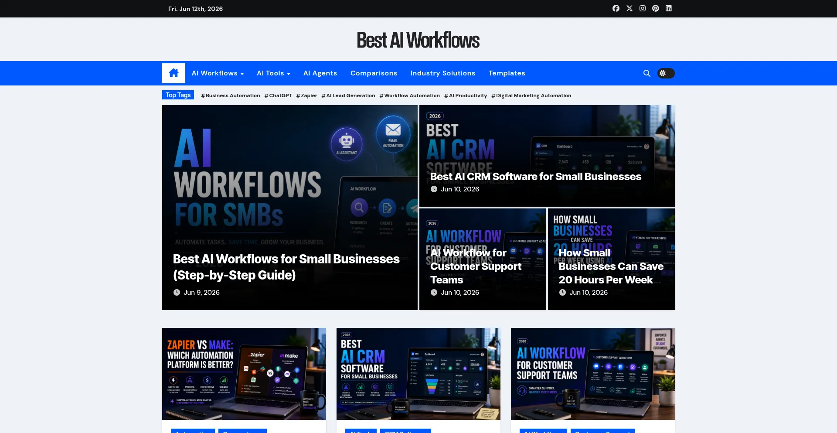Open the Facebook social icon
837x433 pixels.
pos(616,8)
